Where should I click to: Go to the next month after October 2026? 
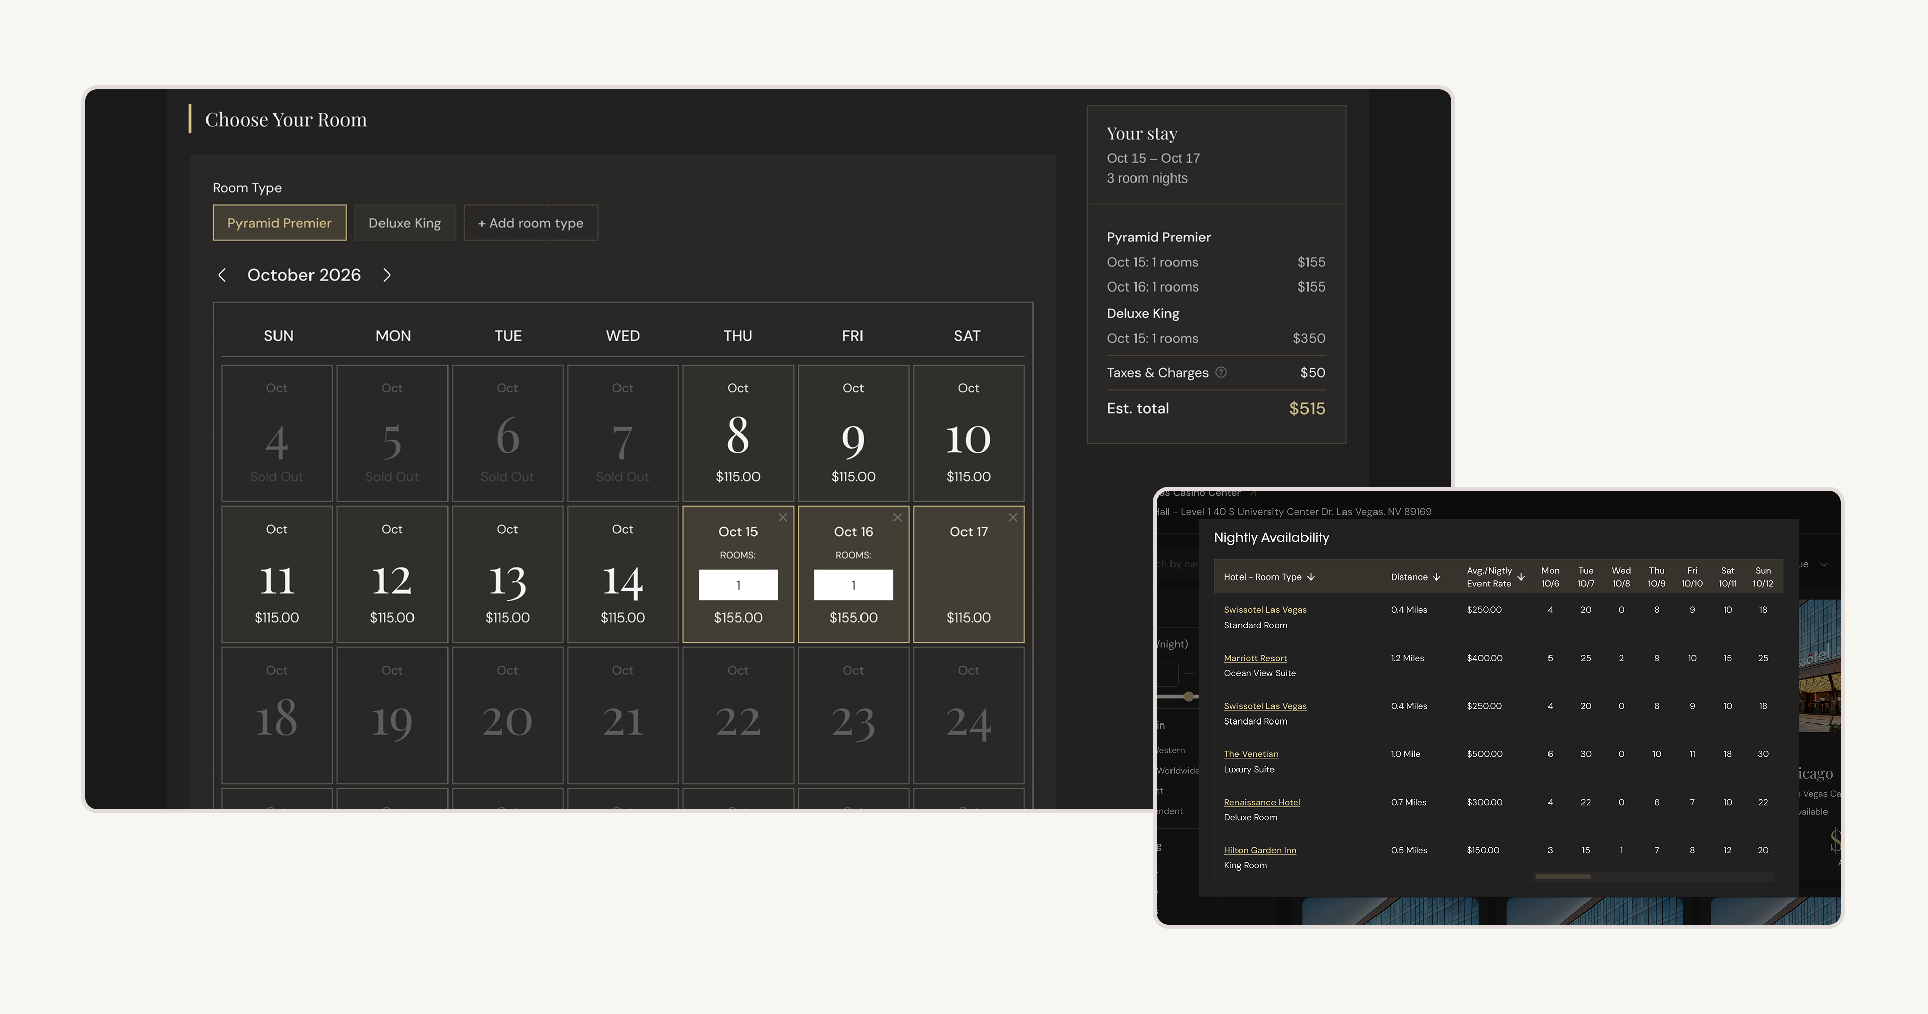coord(387,275)
